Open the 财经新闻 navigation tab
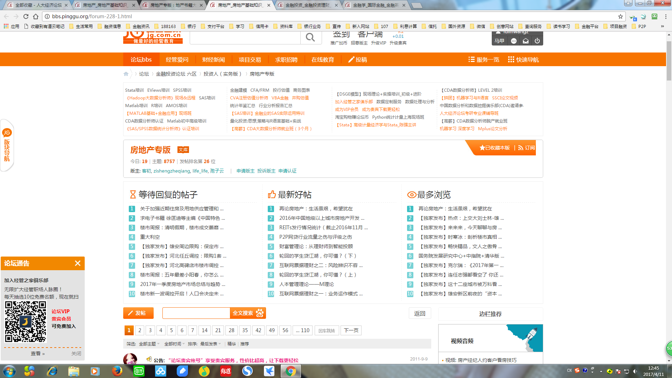The image size is (672, 378). click(x=213, y=59)
